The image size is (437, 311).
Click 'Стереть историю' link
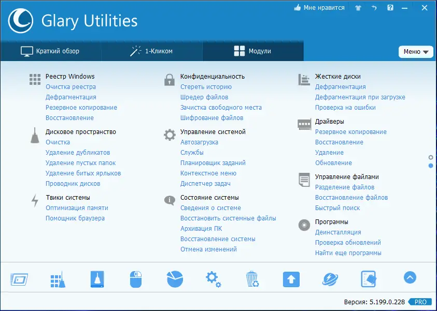206,87
